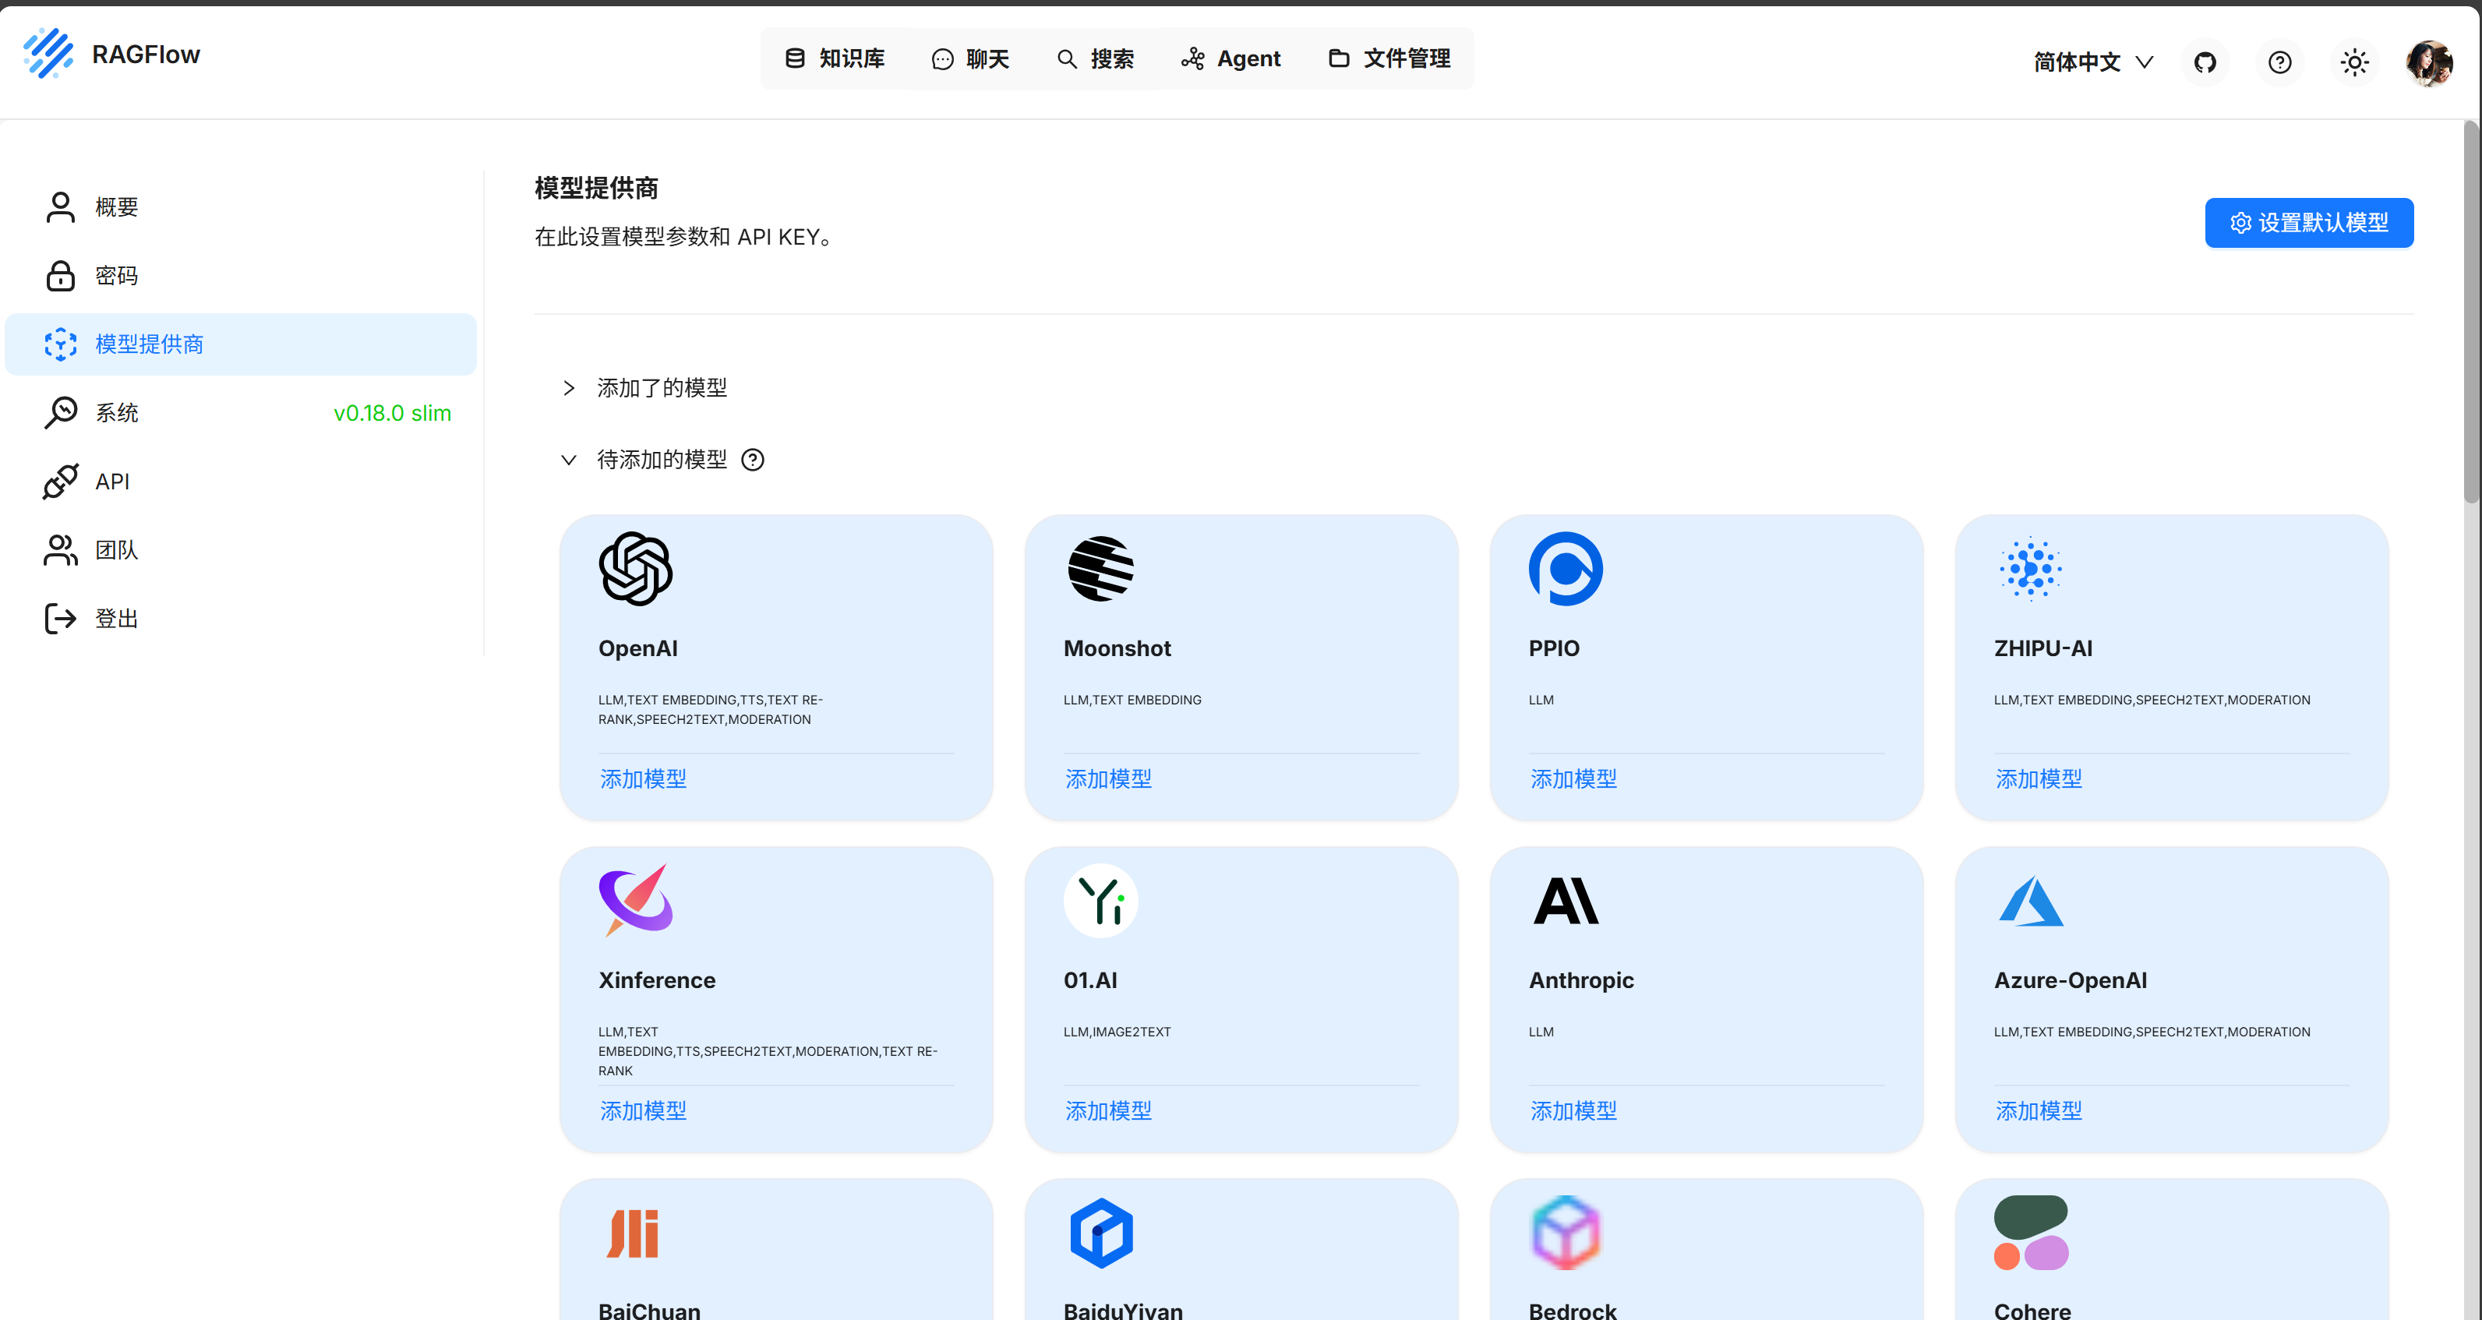Click the Anthropic card title
Viewport: 2482px width, 1320px height.
point(1581,980)
